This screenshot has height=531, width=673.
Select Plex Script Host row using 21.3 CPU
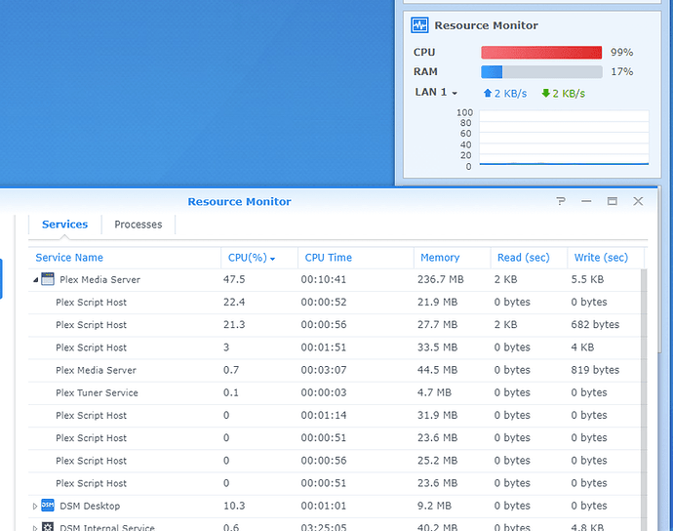(x=335, y=325)
